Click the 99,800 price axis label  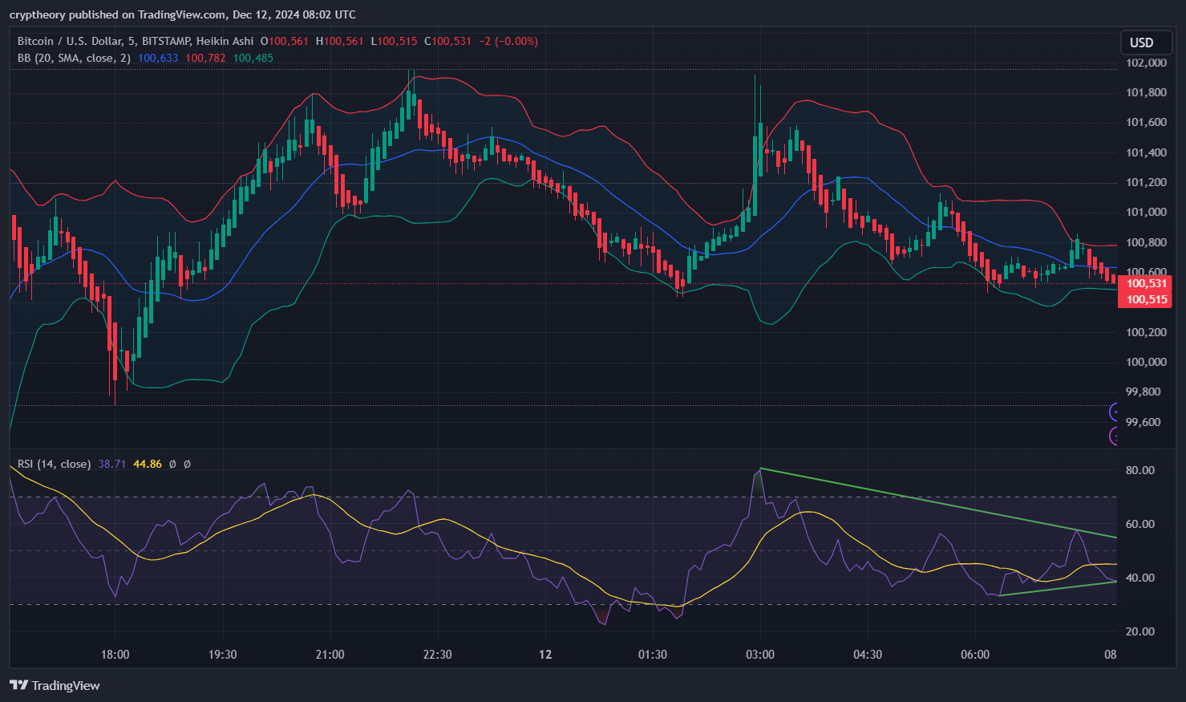click(x=1143, y=392)
